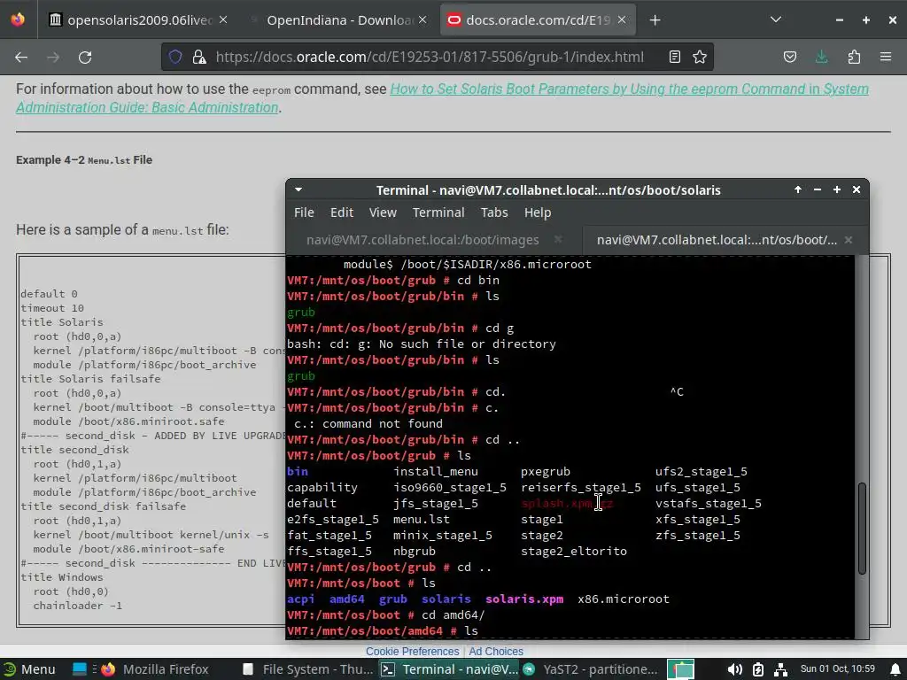Click the terminal vertical scrollbar thumb
The width and height of the screenshot is (907, 680).
862,528
